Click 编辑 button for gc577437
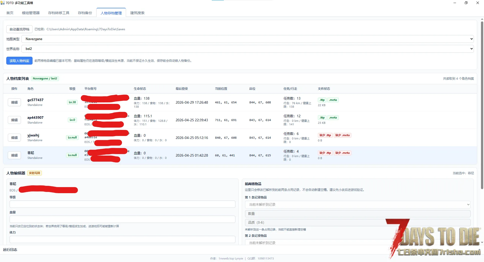This screenshot has width=484, height=262. 14,102
